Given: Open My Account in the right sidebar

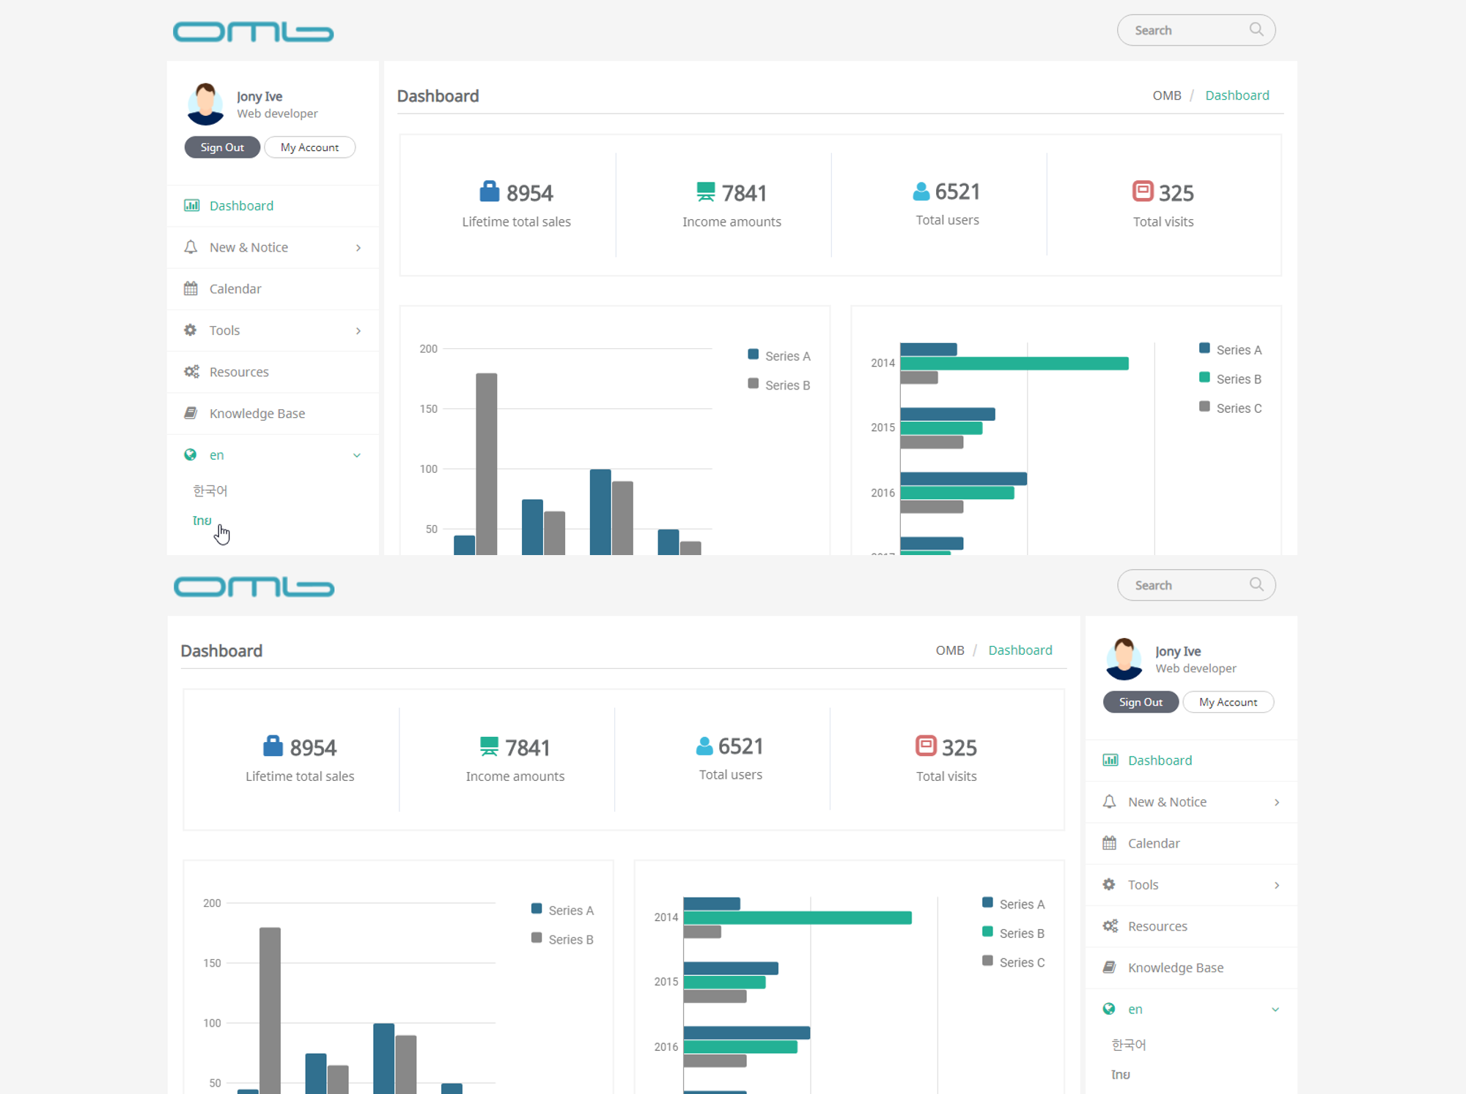Looking at the screenshot, I should (1228, 702).
